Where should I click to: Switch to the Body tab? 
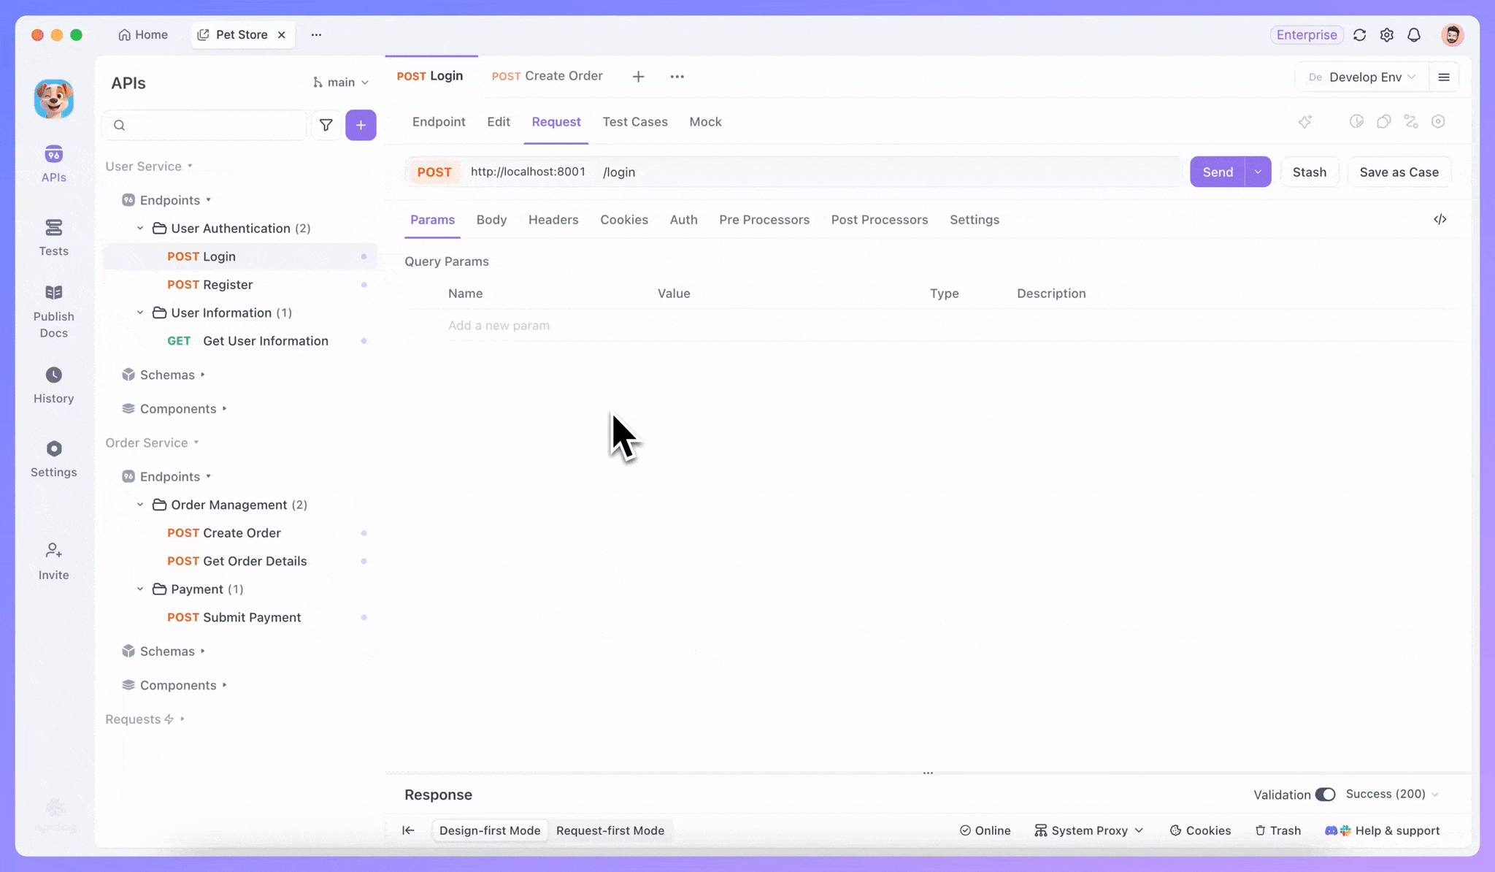click(x=491, y=220)
